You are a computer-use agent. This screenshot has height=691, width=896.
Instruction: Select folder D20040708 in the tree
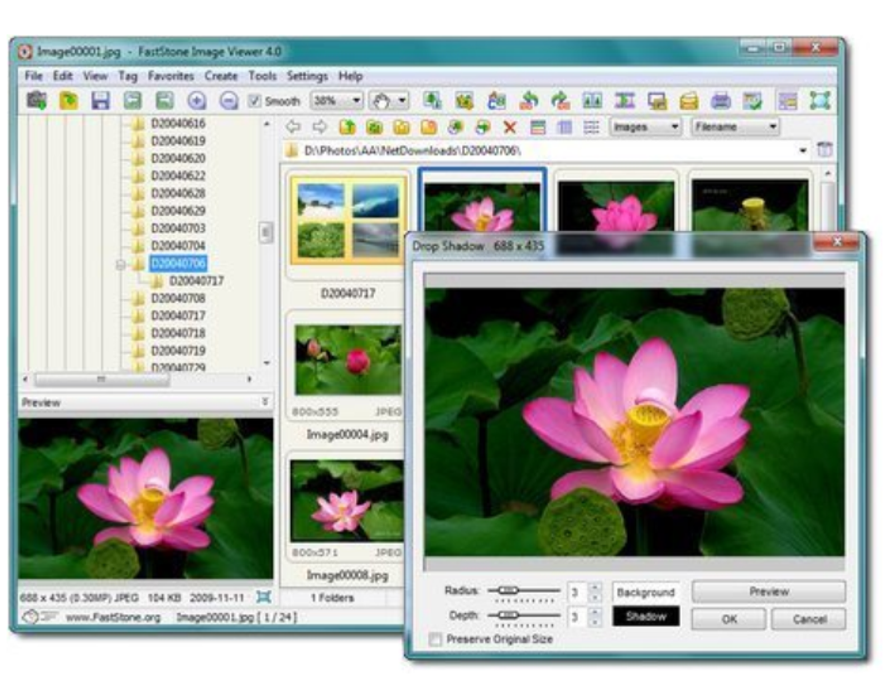point(178,298)
